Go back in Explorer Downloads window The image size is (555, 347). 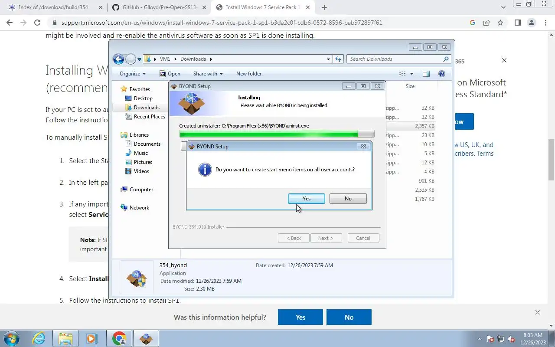118,59
